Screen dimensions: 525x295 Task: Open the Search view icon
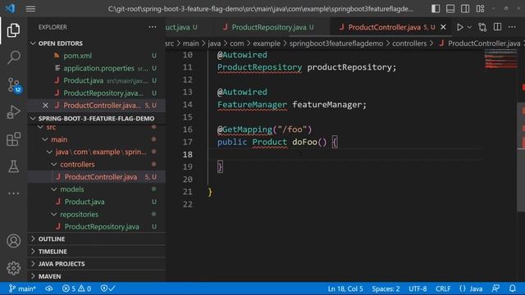(x=13, y=57)
